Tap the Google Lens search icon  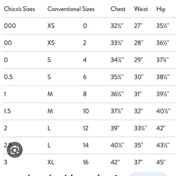(15, 150)
